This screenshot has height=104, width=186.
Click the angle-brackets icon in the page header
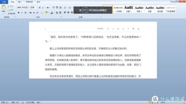click(113, 29)
